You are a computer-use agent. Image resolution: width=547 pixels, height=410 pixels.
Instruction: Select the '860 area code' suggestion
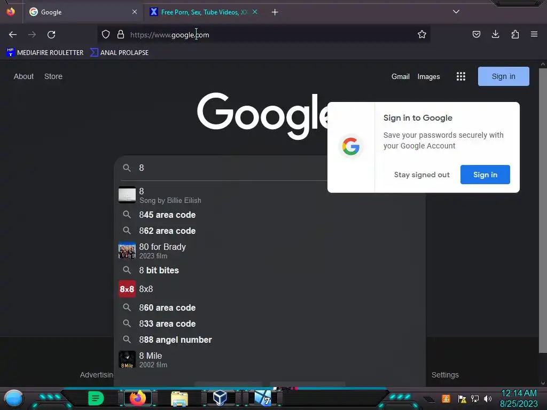269,308
